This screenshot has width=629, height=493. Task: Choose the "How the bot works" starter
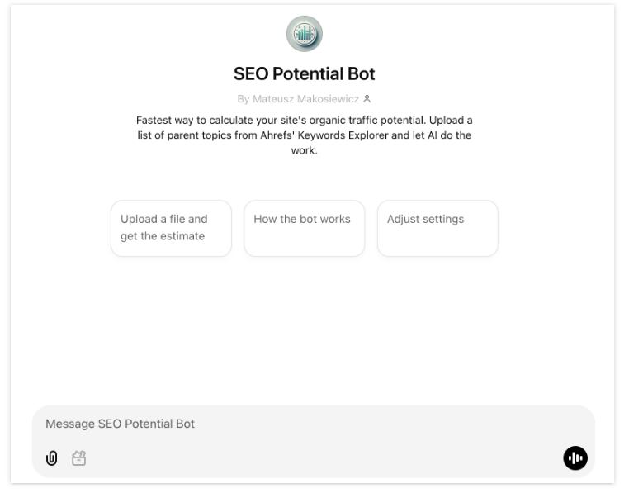tap(305, 228)
